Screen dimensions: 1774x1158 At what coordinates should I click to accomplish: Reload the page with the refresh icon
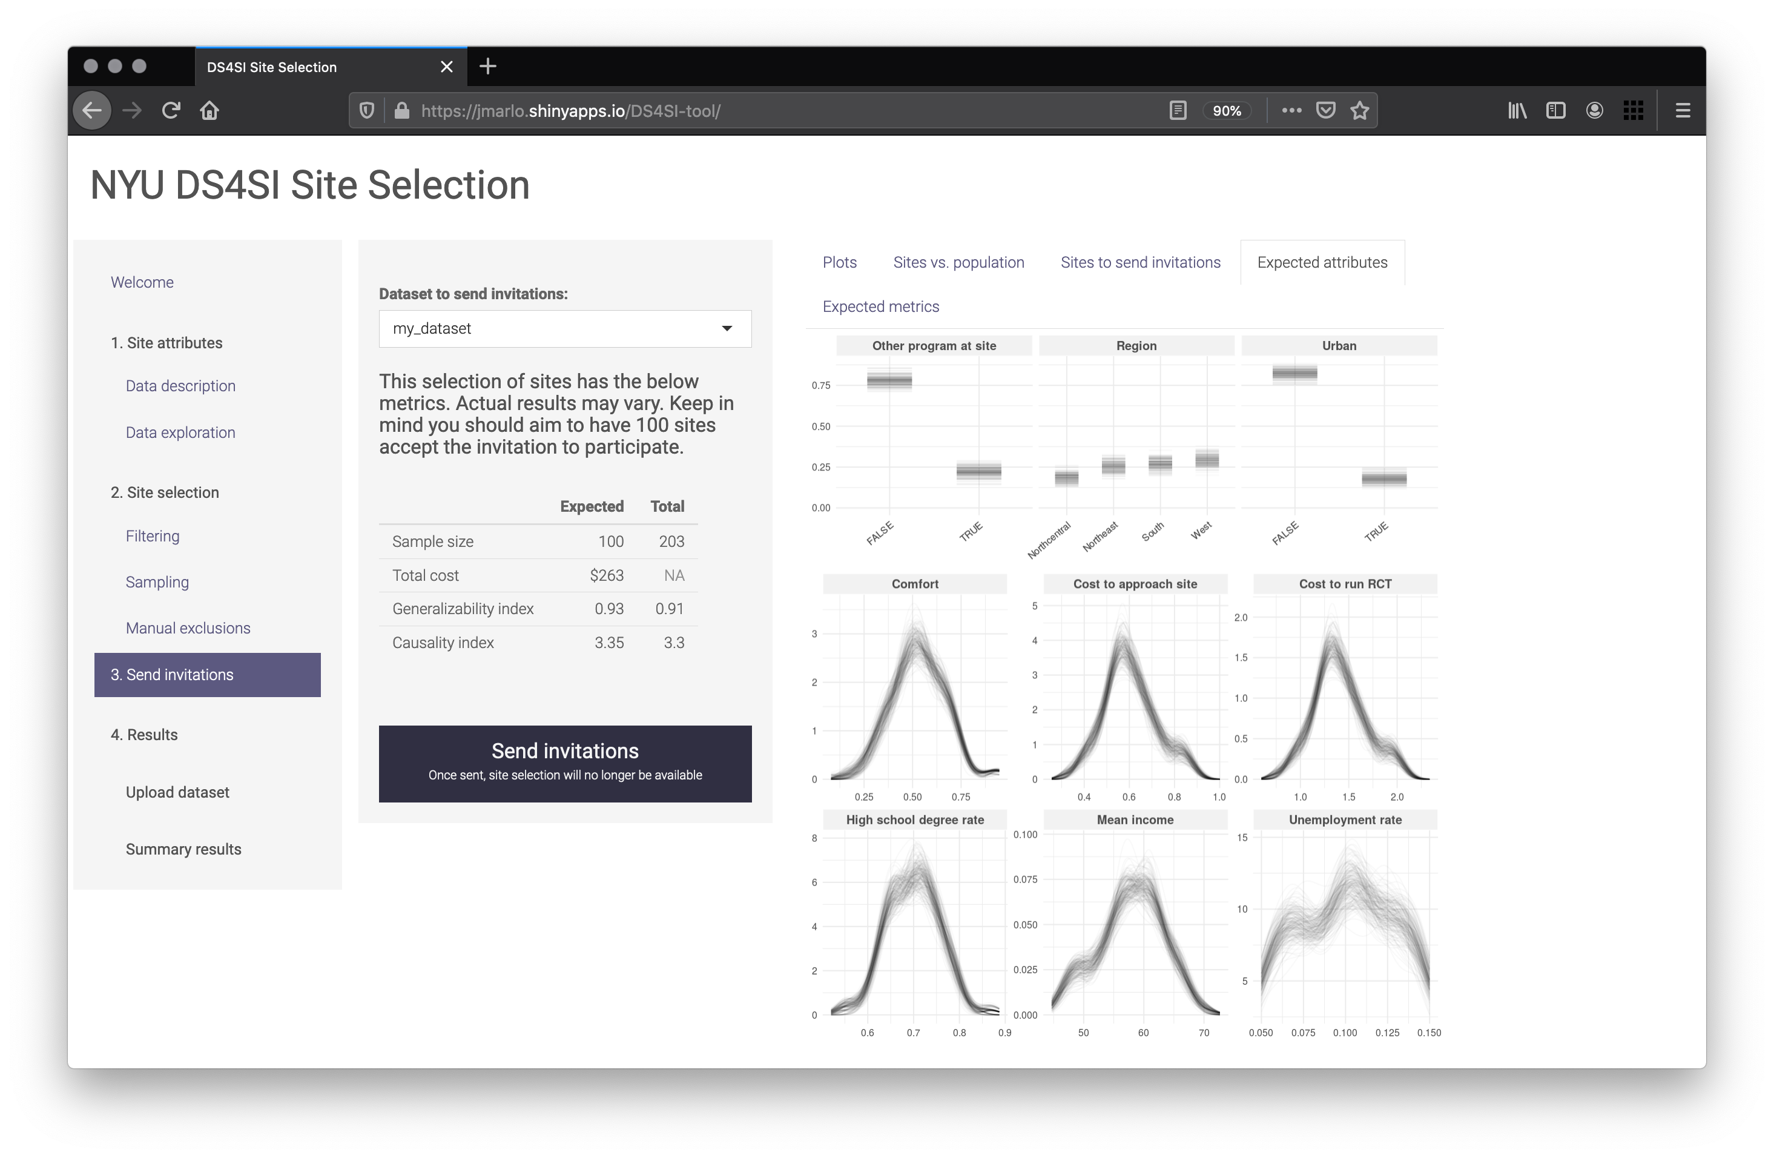click(171, 110)
